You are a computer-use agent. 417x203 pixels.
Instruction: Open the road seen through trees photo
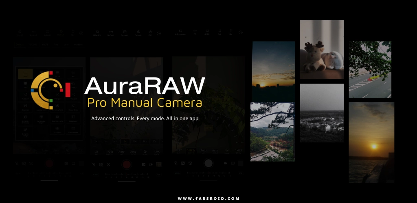(370, 70)
